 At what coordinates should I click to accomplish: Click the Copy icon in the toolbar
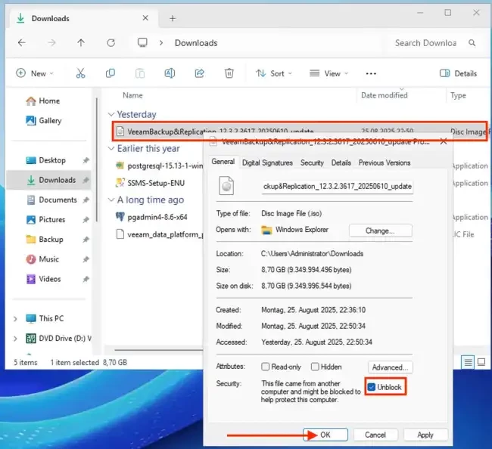coord(111,73)
